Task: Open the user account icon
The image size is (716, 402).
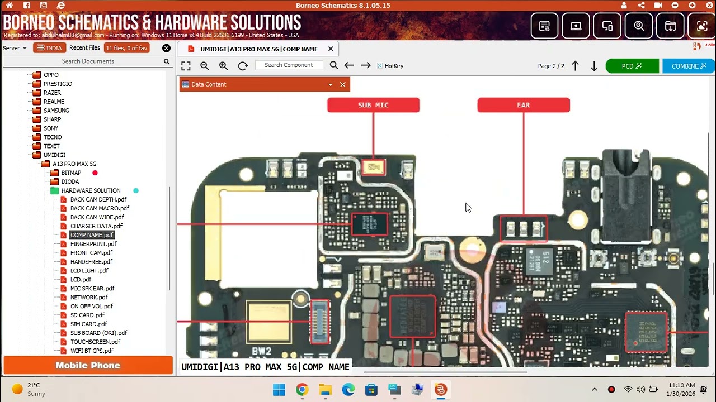Action: [624, 5]
